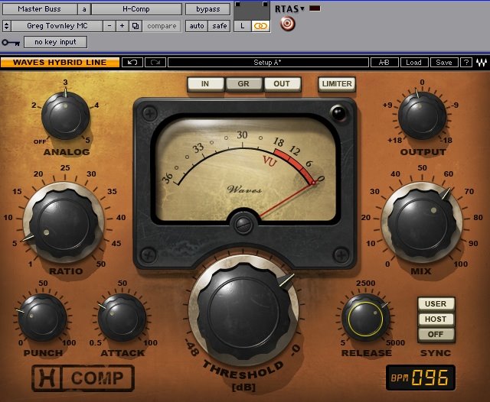490x402 pixels.
Task: Open the Waves logo menu
Action: point(482,63)
